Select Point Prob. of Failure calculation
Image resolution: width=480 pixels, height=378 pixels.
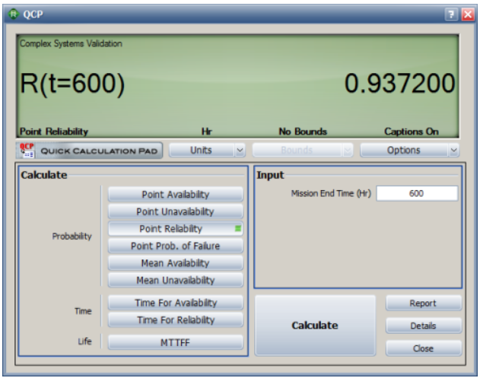(x=176, y=246)
